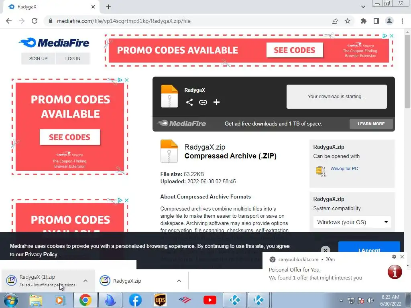Open YouTube from the taskbar
411x308 pixels.
tap(210, 300)
